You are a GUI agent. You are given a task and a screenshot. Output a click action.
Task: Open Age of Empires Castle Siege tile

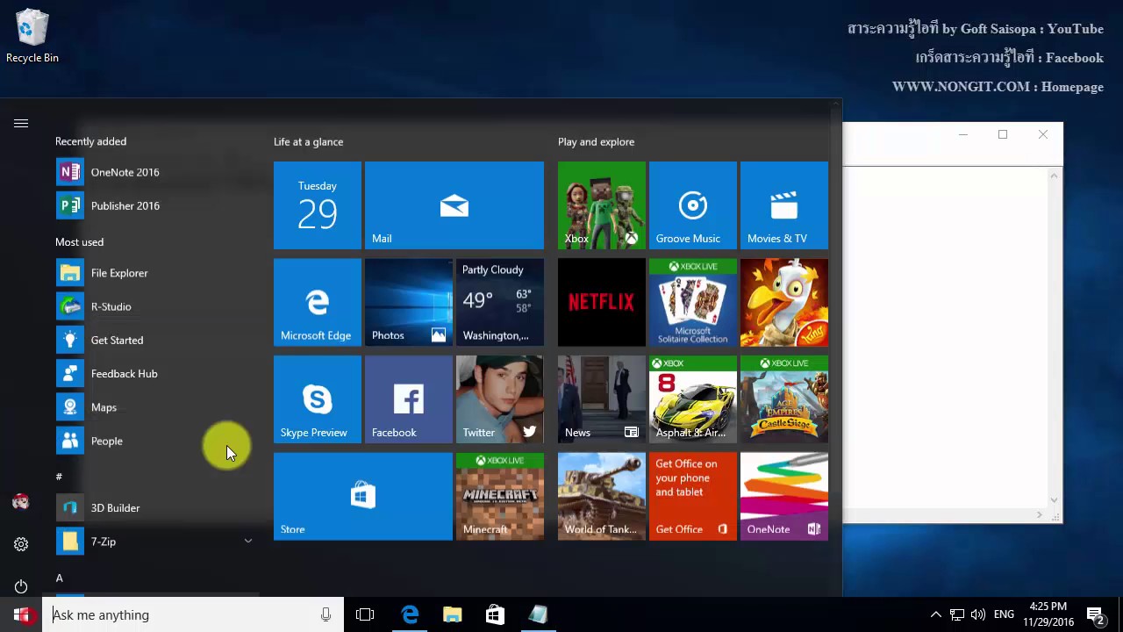784,399
